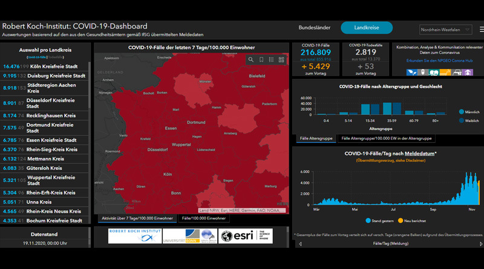Screen dimensions: 484x269
Task: Open the hamburger menu at top right
Action: pyautogui.click(x=482, y=29)
